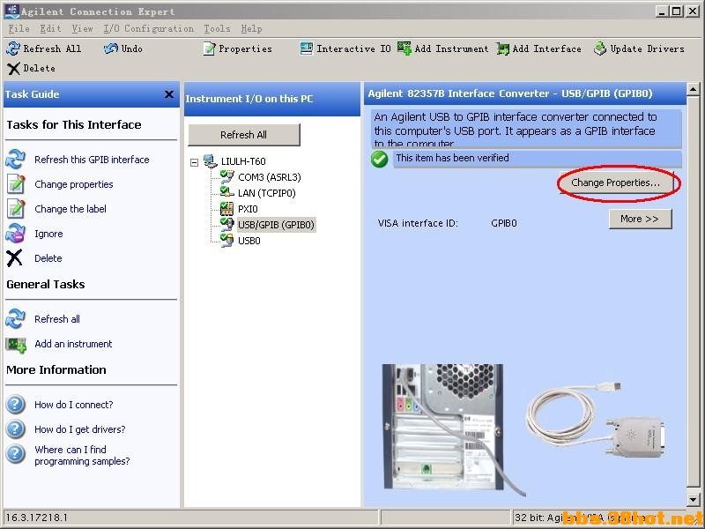This screenshot has height=529, width=705.
Task: Click the Update Drivers toolbar icon
Action: point(600,48)
